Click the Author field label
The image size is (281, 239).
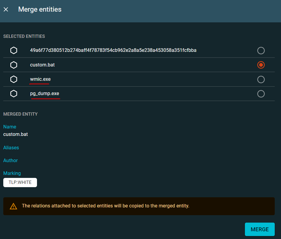pos(10,160)
